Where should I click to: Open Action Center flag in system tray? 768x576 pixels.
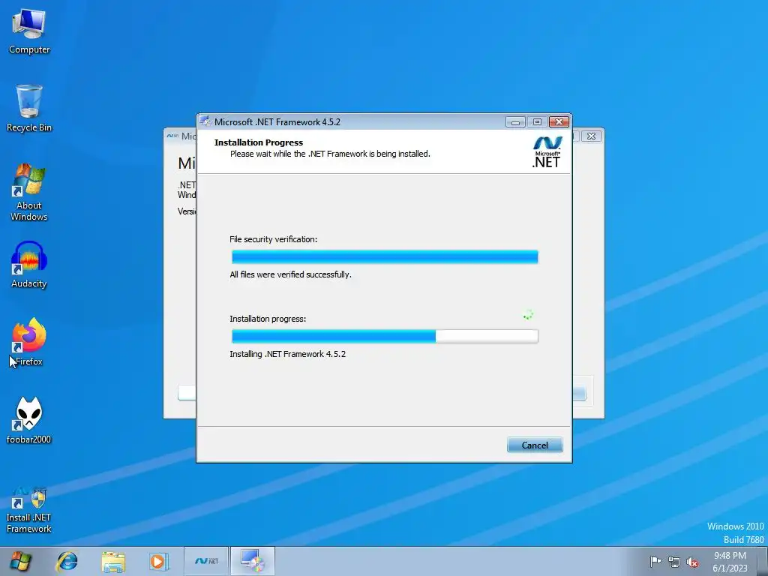(655, 561)
